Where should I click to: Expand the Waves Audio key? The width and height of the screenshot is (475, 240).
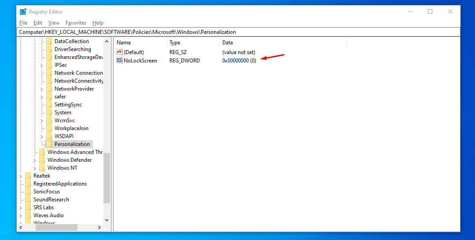point(20,215)
